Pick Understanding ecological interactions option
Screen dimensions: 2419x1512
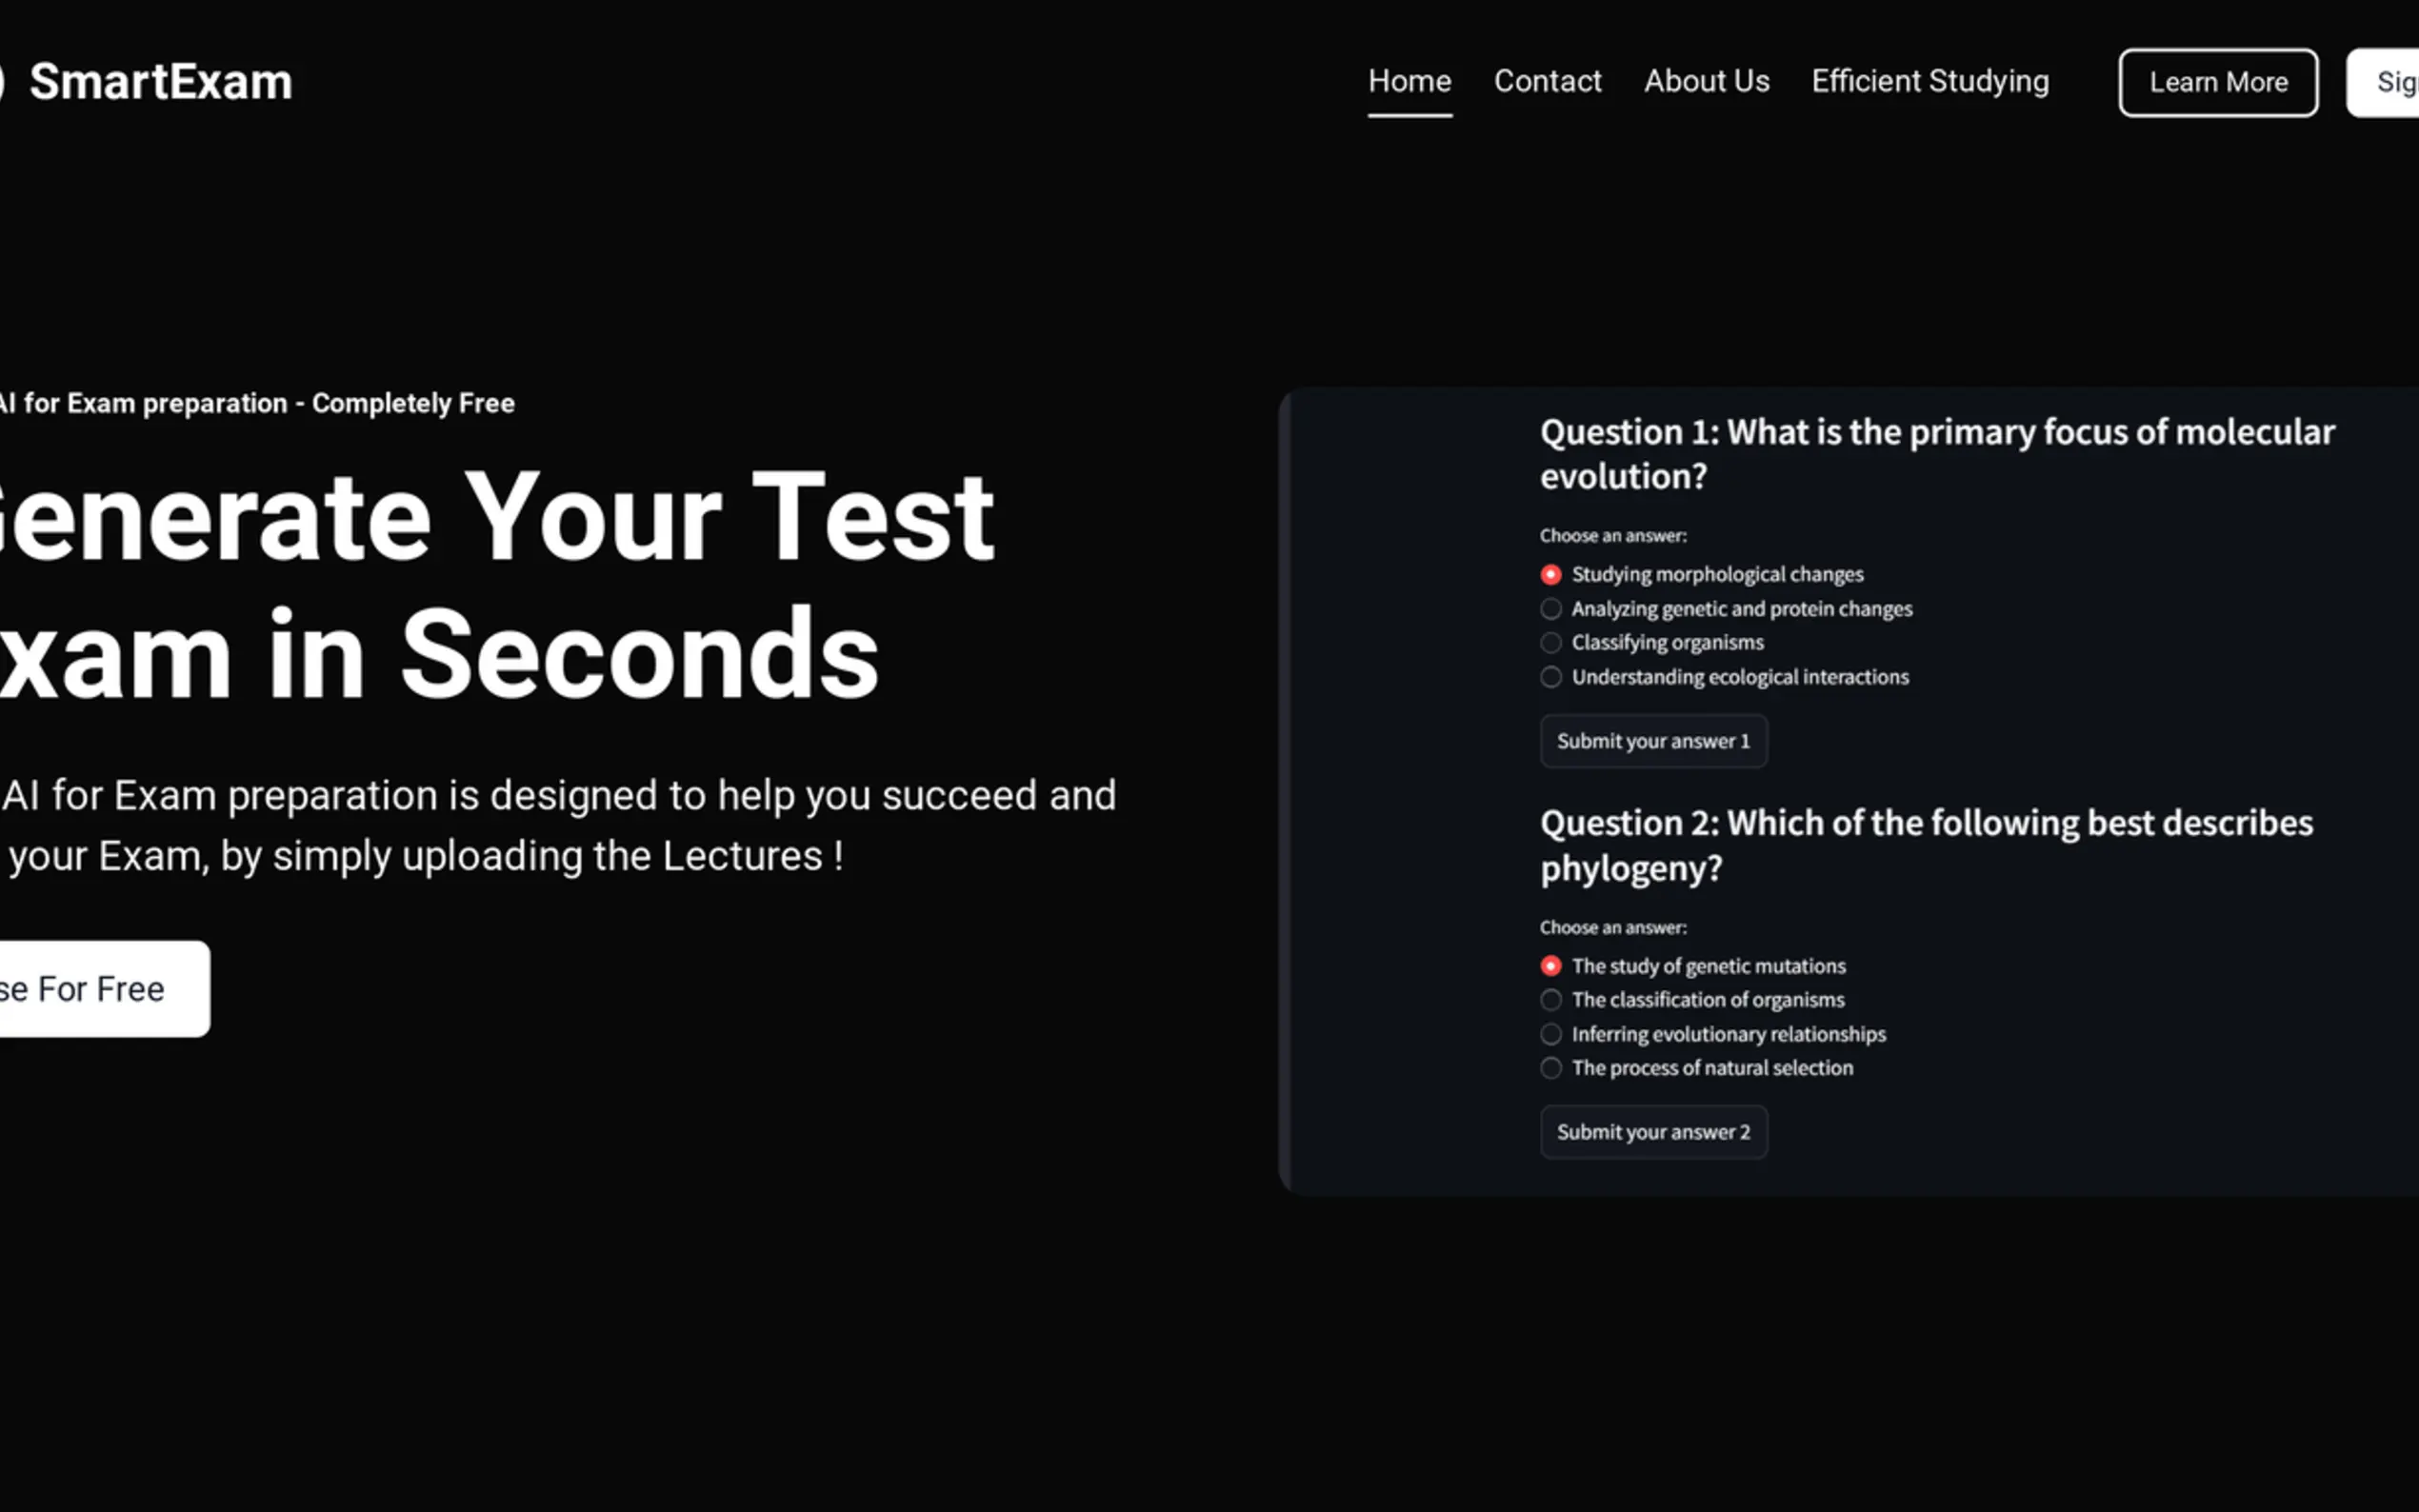pyautogui.click(x=1551, y=677)
